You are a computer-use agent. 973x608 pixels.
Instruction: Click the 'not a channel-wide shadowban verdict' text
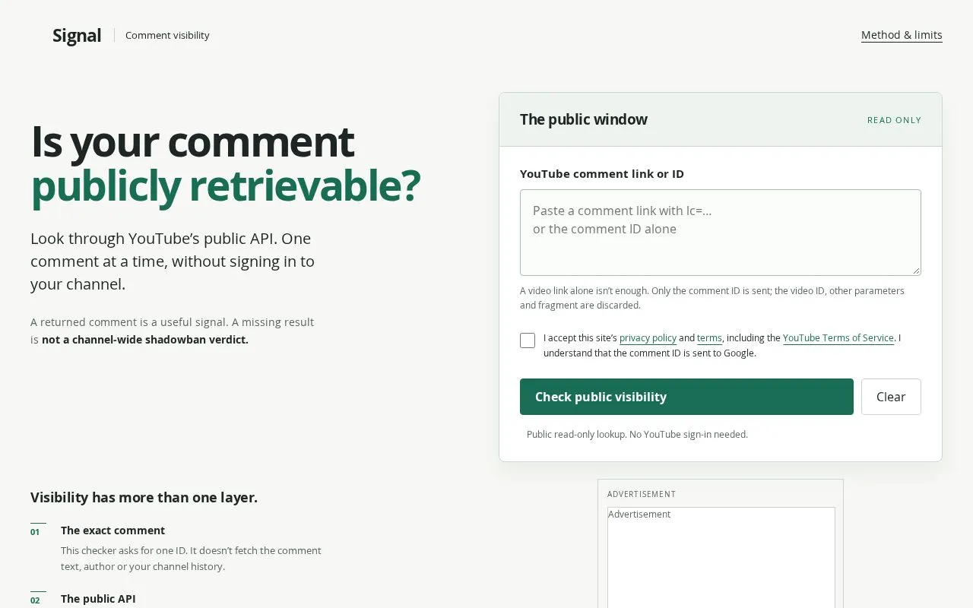(145, 340)
